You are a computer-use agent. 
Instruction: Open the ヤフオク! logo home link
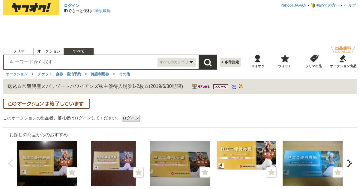[31, 7]
